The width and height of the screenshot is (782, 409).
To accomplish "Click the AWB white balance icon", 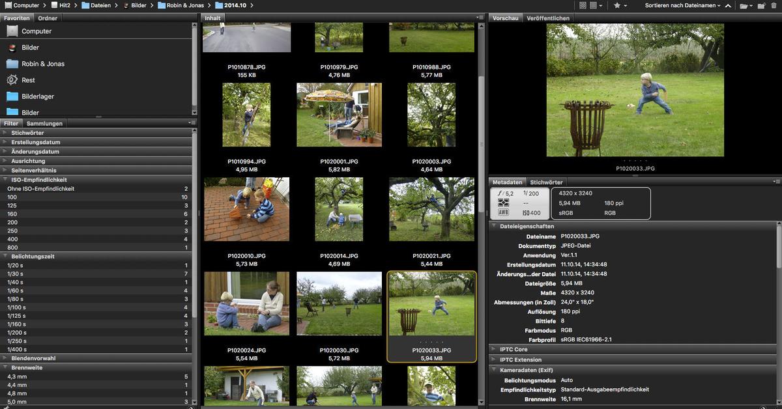I will tap(504, 212).
